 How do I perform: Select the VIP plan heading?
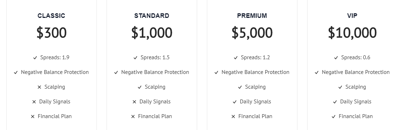pyautogui.click(x=352, y=16)
